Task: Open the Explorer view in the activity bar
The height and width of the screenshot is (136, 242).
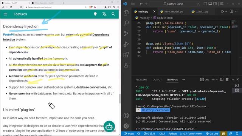Action: coord(126,12)
